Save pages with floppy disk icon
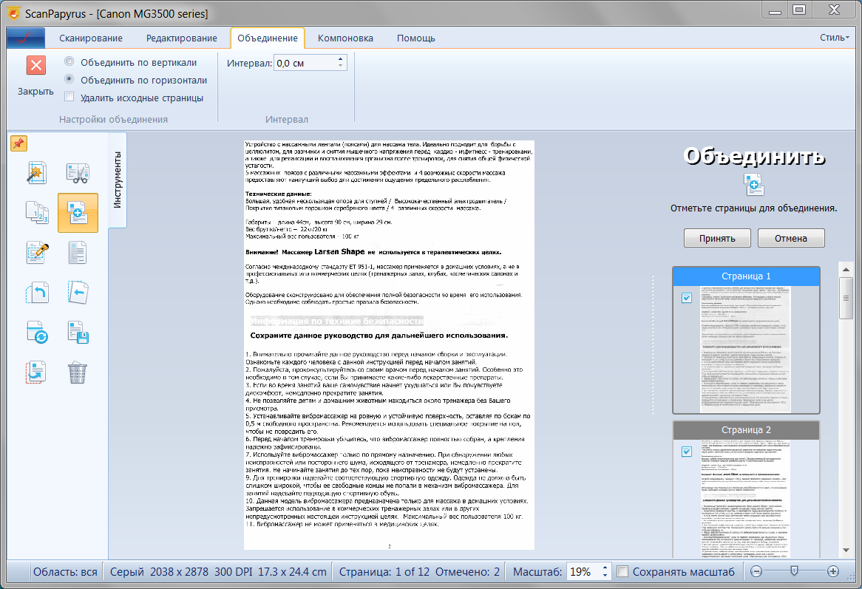This screenshot has width=862, height=589. coord(78,333)
